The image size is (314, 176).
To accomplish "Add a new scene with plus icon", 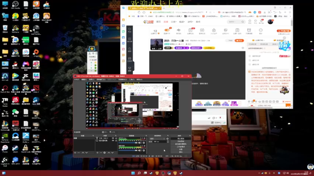I will 75,153.
